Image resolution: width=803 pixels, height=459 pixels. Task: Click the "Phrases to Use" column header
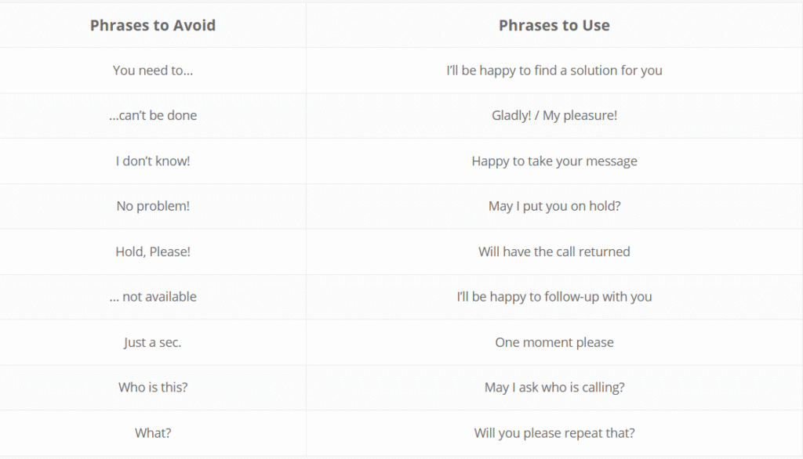point(554,25)
